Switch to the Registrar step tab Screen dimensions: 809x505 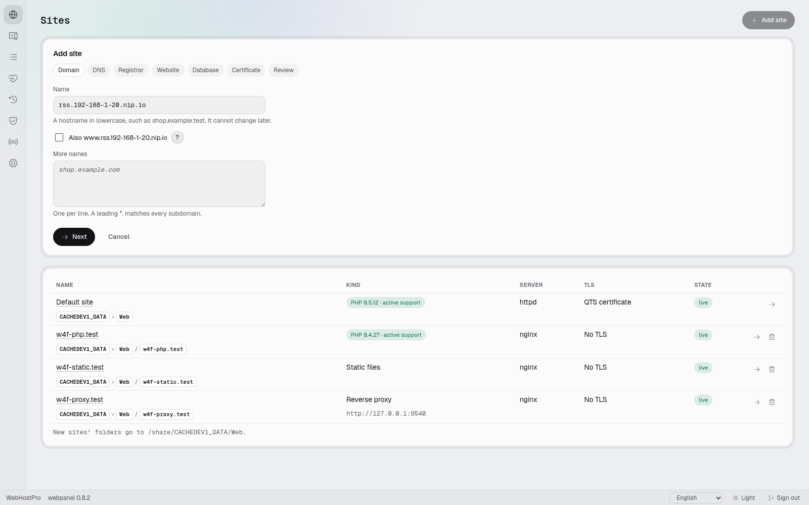click(131, 70)
